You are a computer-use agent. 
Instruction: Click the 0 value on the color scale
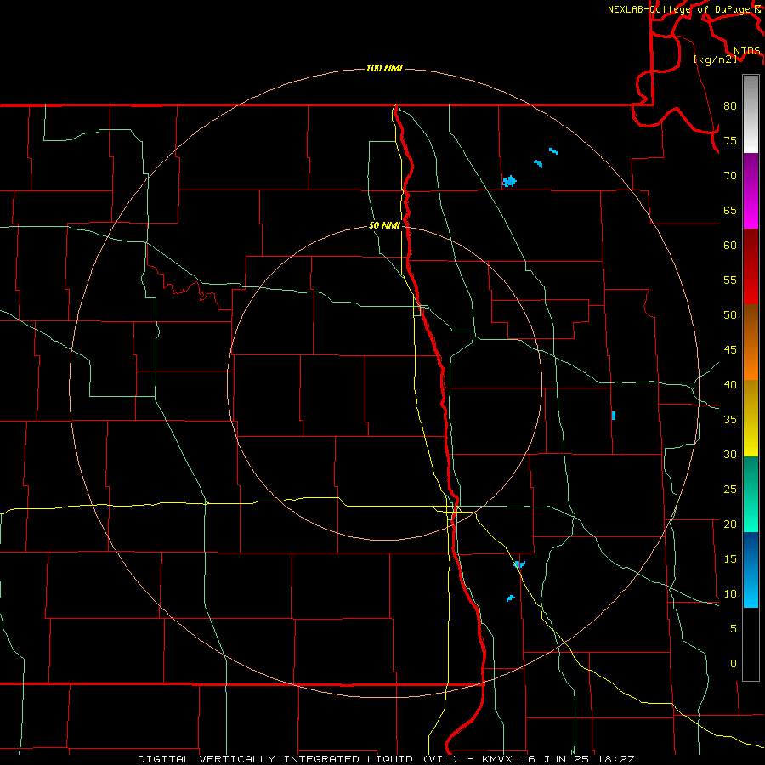[733, 664]
